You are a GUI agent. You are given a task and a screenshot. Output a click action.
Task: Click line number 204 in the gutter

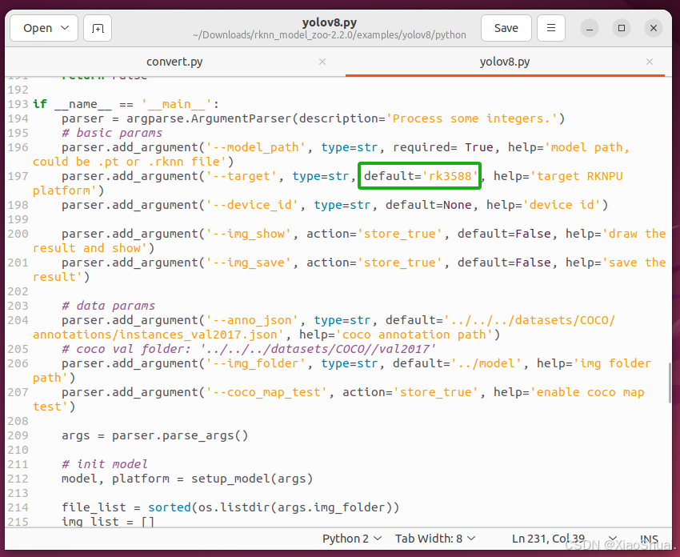[x=18, y=320]
